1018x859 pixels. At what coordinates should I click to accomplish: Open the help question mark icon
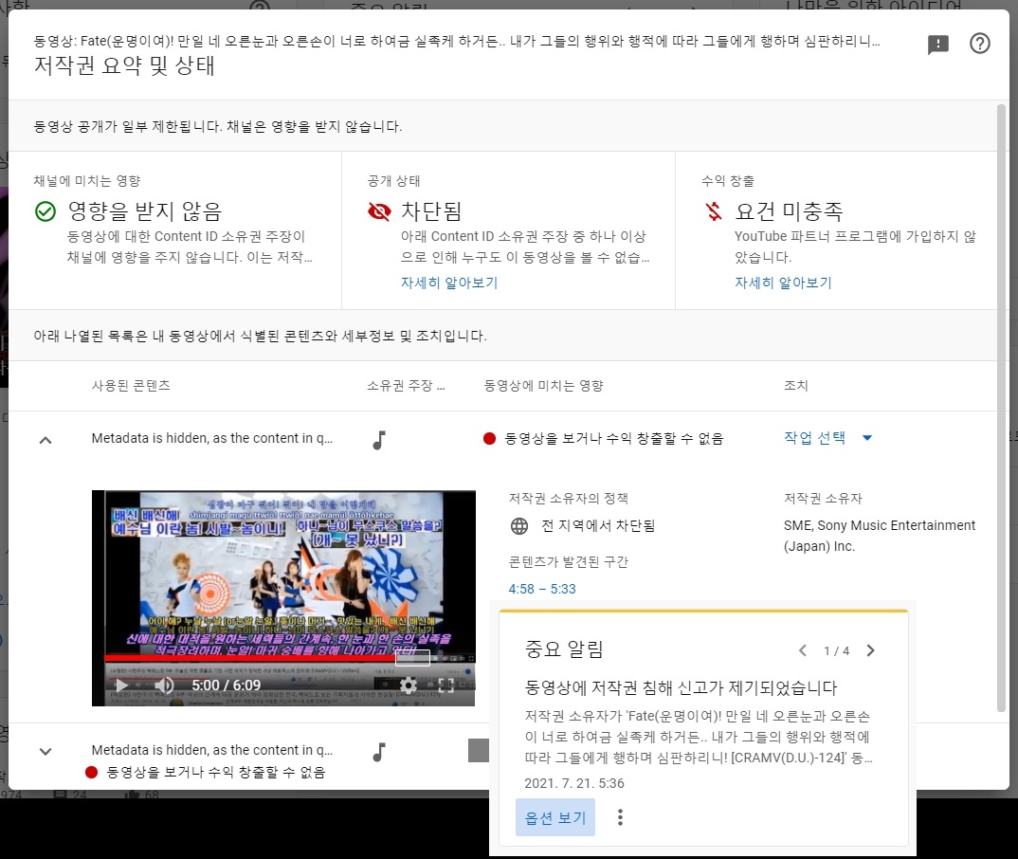click(980, 44)
